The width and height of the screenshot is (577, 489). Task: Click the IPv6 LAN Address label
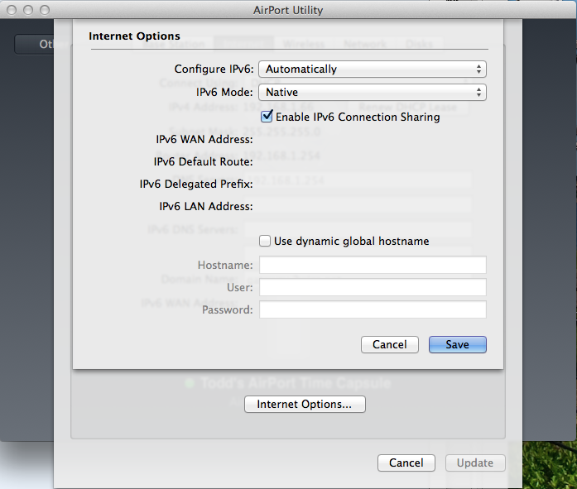coord(206,206)
